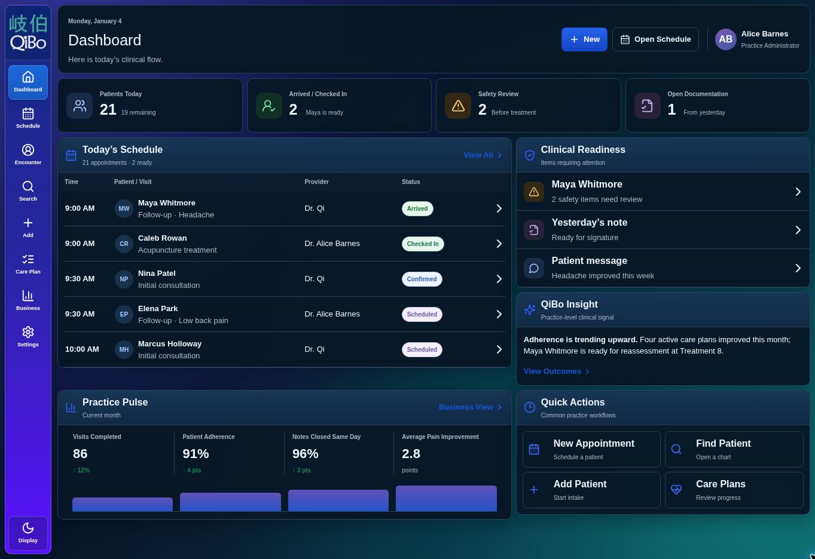Click the Find Patient quick action
This screenshot has width=815, height=559.
tap(734, 449)
